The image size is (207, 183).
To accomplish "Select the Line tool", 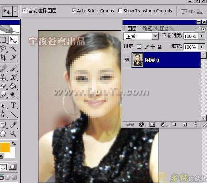I will tap(13, 114).
